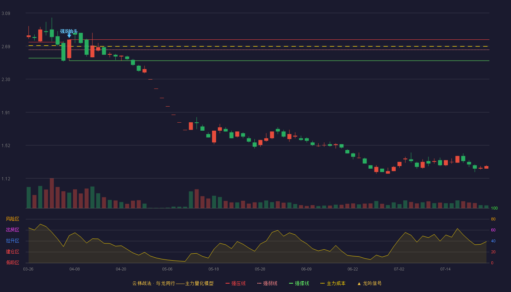Click the 建仓区 zone label
511x292 pixels.
[12, 252]
